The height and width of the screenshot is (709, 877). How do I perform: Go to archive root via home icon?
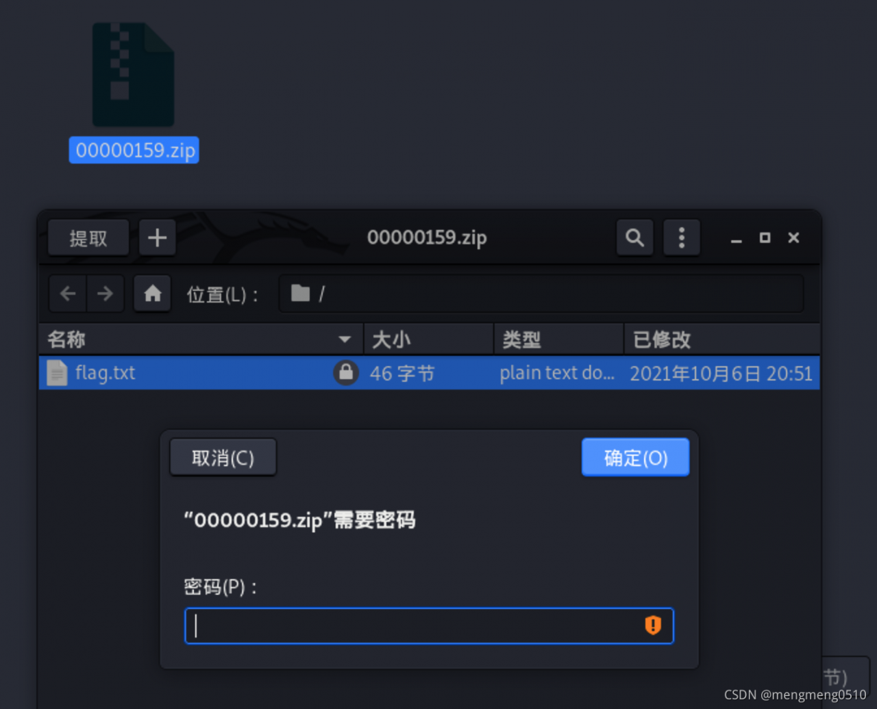(151, 293)
